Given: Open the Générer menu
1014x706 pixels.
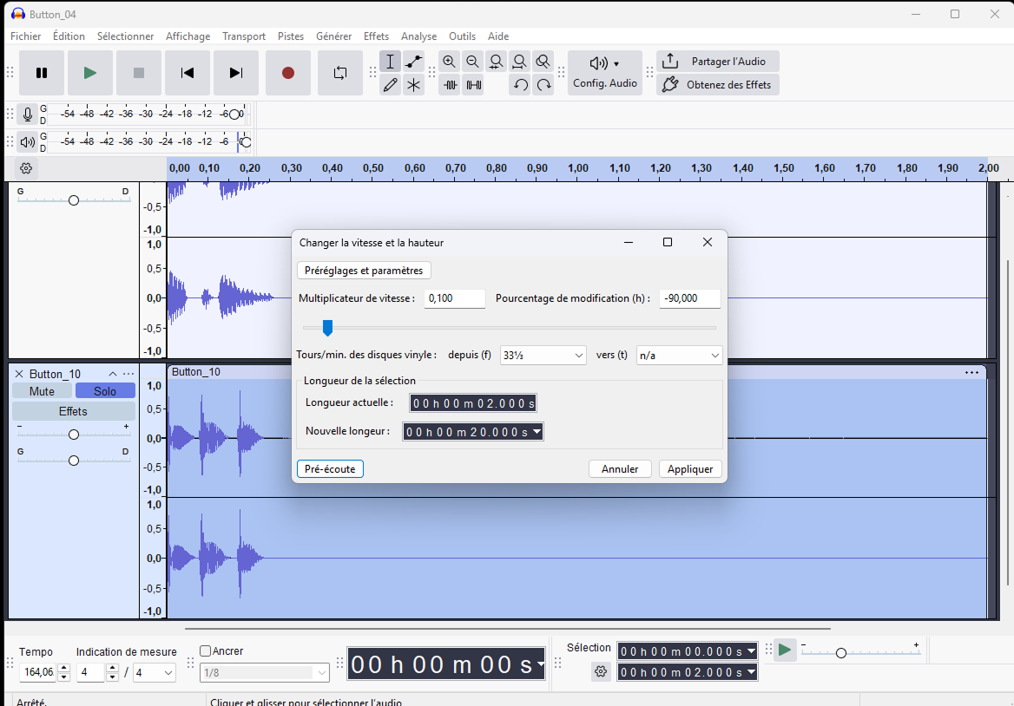Looking at the screenshot, I should coord(333,36).
